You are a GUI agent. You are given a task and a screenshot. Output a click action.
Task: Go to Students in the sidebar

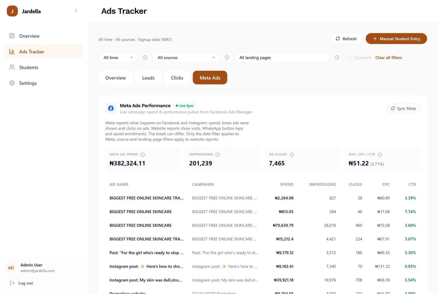(44, 67)
